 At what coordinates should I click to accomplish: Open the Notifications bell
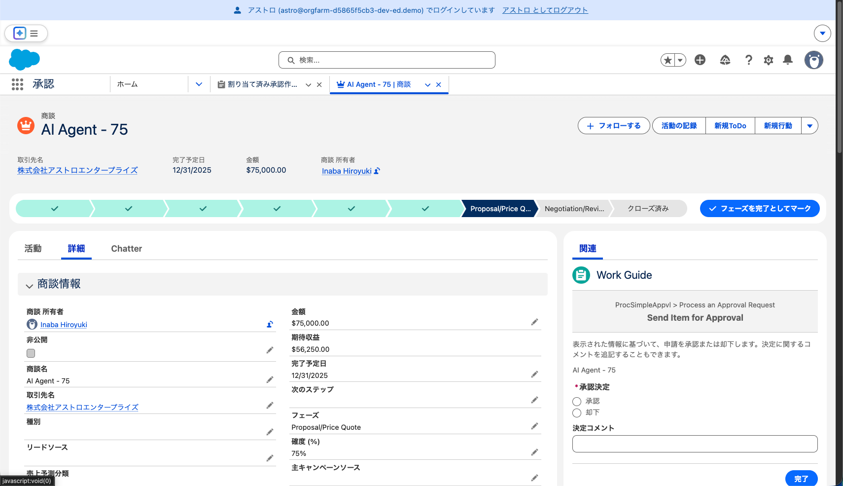788,60
